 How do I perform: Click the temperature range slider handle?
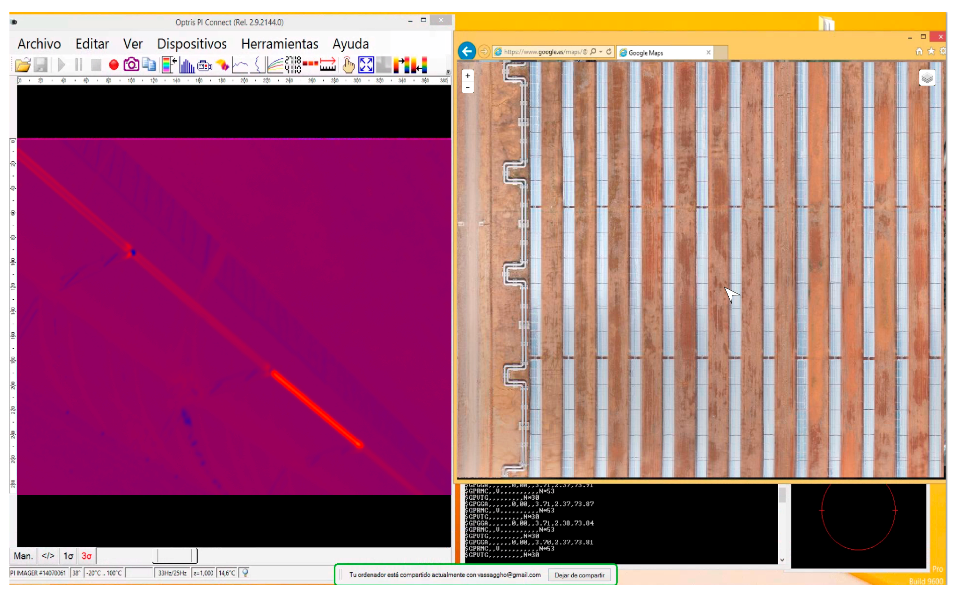pyautogui.click(x=174, y=556)
